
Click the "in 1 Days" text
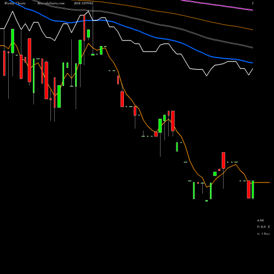263,233
